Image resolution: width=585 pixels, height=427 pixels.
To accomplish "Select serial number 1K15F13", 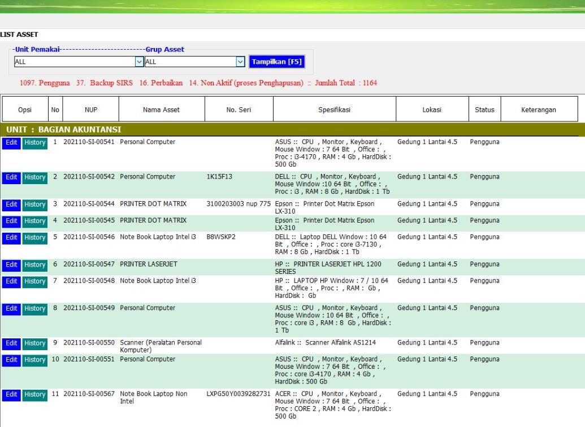I will pos(219,176).
